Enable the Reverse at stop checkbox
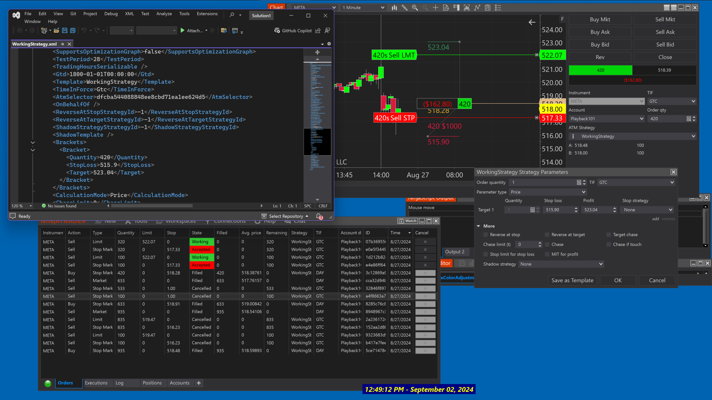This screenshot has width=712, height=400. click(x=485, y=235)
